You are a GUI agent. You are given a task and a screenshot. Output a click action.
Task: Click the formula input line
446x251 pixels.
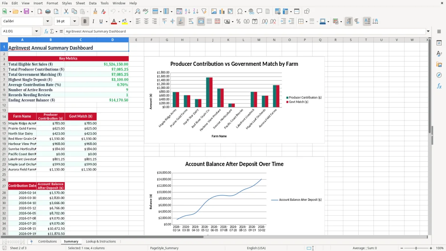pos(245,31)
